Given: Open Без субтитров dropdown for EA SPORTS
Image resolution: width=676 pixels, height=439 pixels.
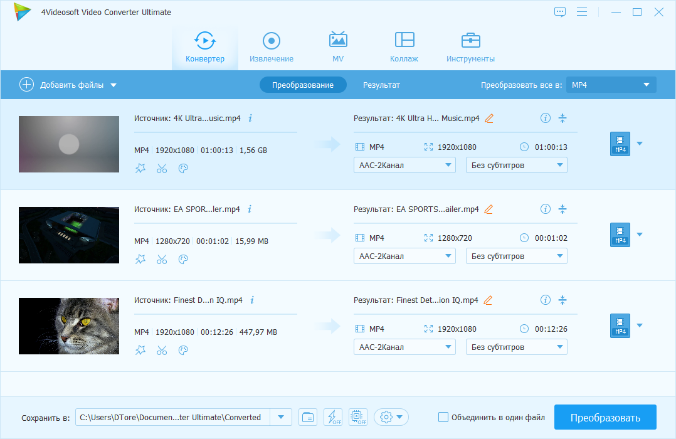Looking at the screenshot, I should coord(517,256).
